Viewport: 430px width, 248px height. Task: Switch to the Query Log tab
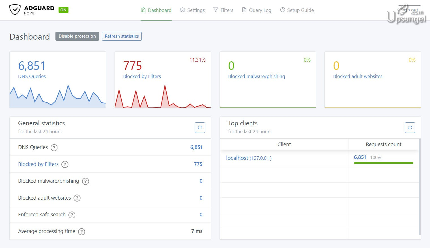[257, 10]
